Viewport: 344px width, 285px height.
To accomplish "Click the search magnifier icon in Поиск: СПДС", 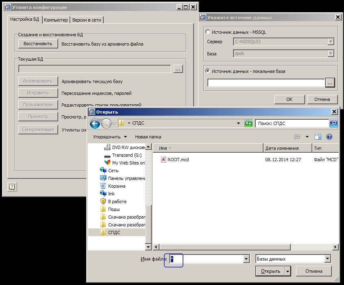I will (333, 123).
